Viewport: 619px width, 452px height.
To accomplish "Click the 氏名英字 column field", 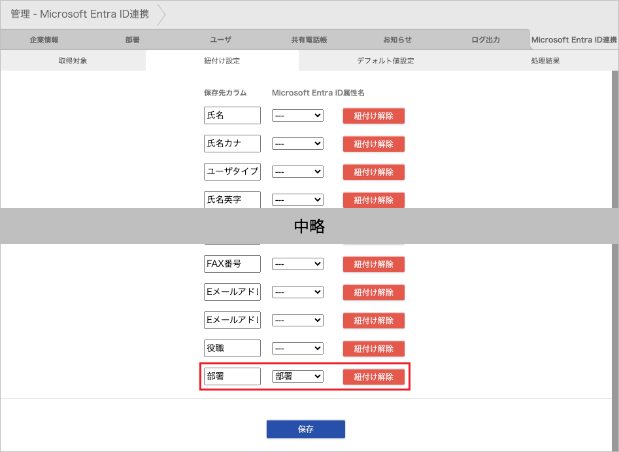I will click(232, 200).
